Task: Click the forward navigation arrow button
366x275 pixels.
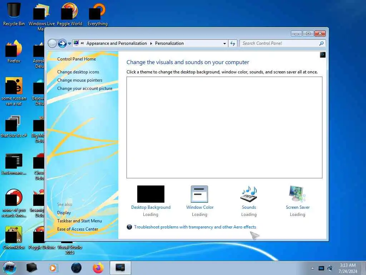Action: pyautogui.click(x=62, y=43)
